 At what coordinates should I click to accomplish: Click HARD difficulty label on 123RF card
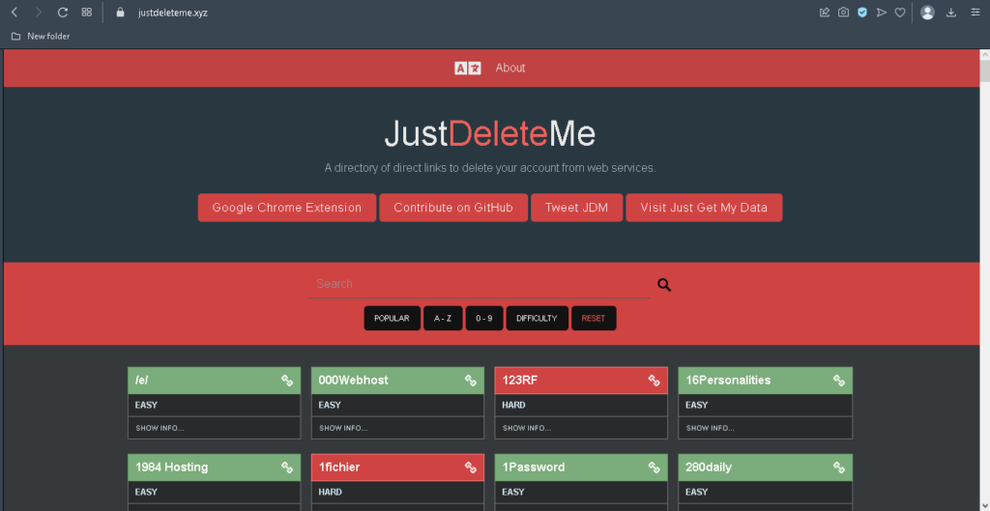click(514, 405)
